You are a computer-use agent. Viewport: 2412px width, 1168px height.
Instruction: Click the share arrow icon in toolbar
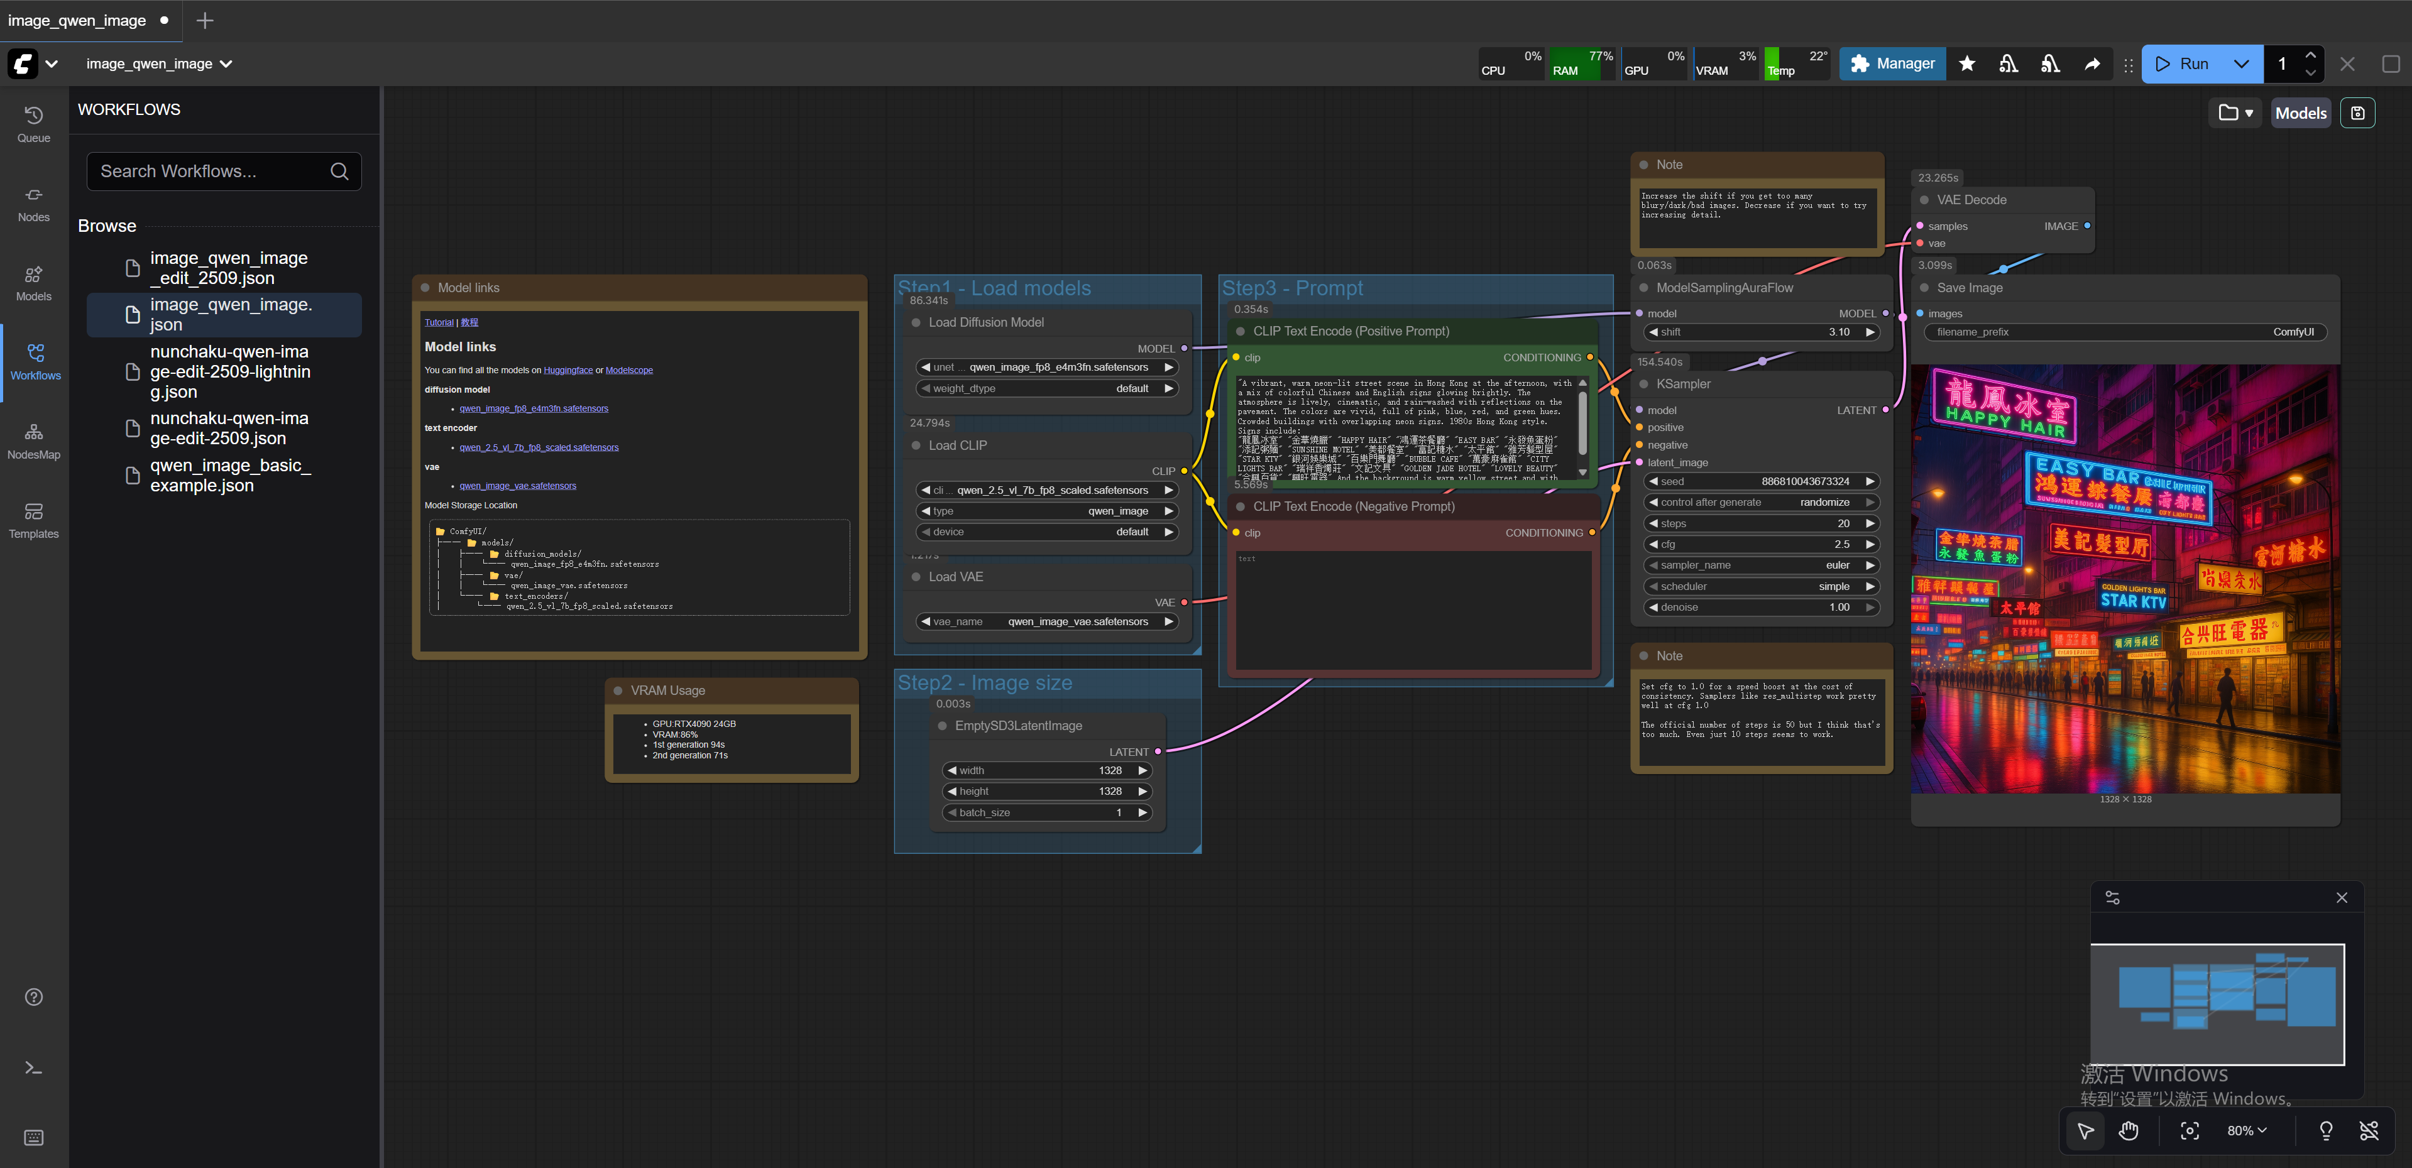click(x=2091, y=63)
